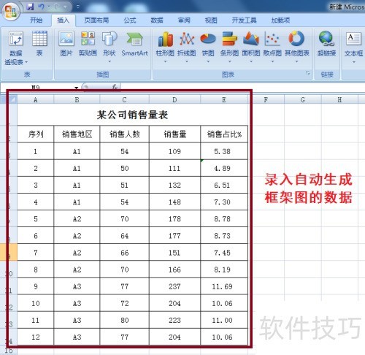This screenshot has width=365, height=355.
Task: Open the 数据 (Data) tab
Action: (x=157, y=20)
